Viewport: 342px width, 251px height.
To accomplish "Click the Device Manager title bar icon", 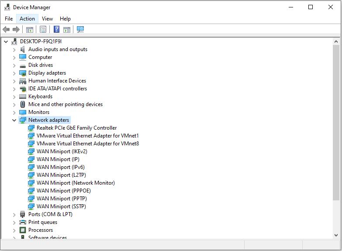I will [x=7, y=7].
